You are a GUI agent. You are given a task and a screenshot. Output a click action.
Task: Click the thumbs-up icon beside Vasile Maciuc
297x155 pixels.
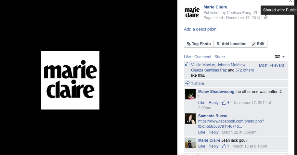coord(187,65)
